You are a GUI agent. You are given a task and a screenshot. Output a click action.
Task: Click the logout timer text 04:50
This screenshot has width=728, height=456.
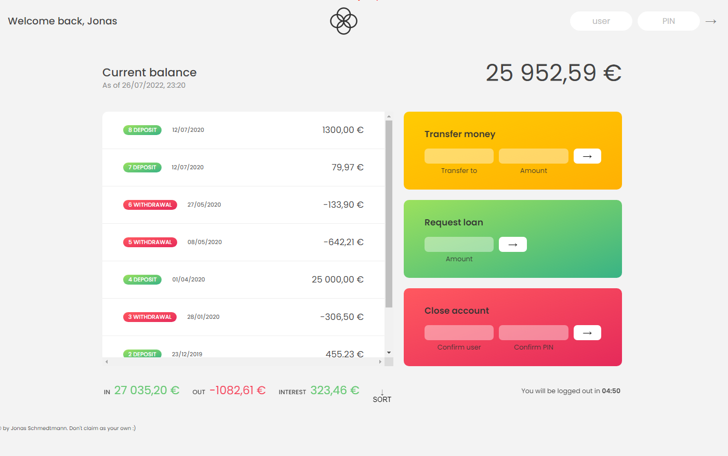pyautogui.click(x=611, y=391)
